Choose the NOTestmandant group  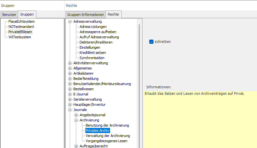click(21, 27)
